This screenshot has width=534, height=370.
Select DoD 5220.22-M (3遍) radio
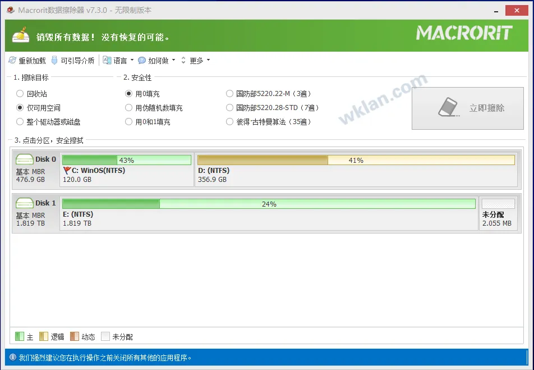pos(229,93)
